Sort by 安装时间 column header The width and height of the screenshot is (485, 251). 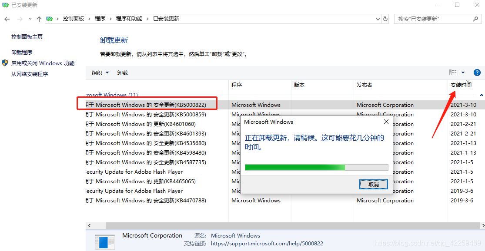pos(465,85)
